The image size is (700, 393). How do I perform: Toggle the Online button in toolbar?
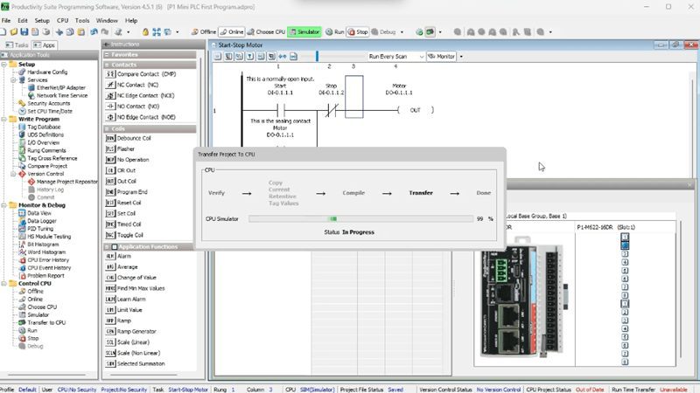[232, 32]
